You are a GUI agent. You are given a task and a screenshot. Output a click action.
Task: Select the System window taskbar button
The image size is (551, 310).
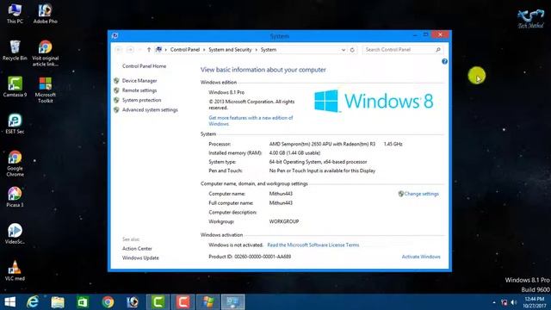233,302
